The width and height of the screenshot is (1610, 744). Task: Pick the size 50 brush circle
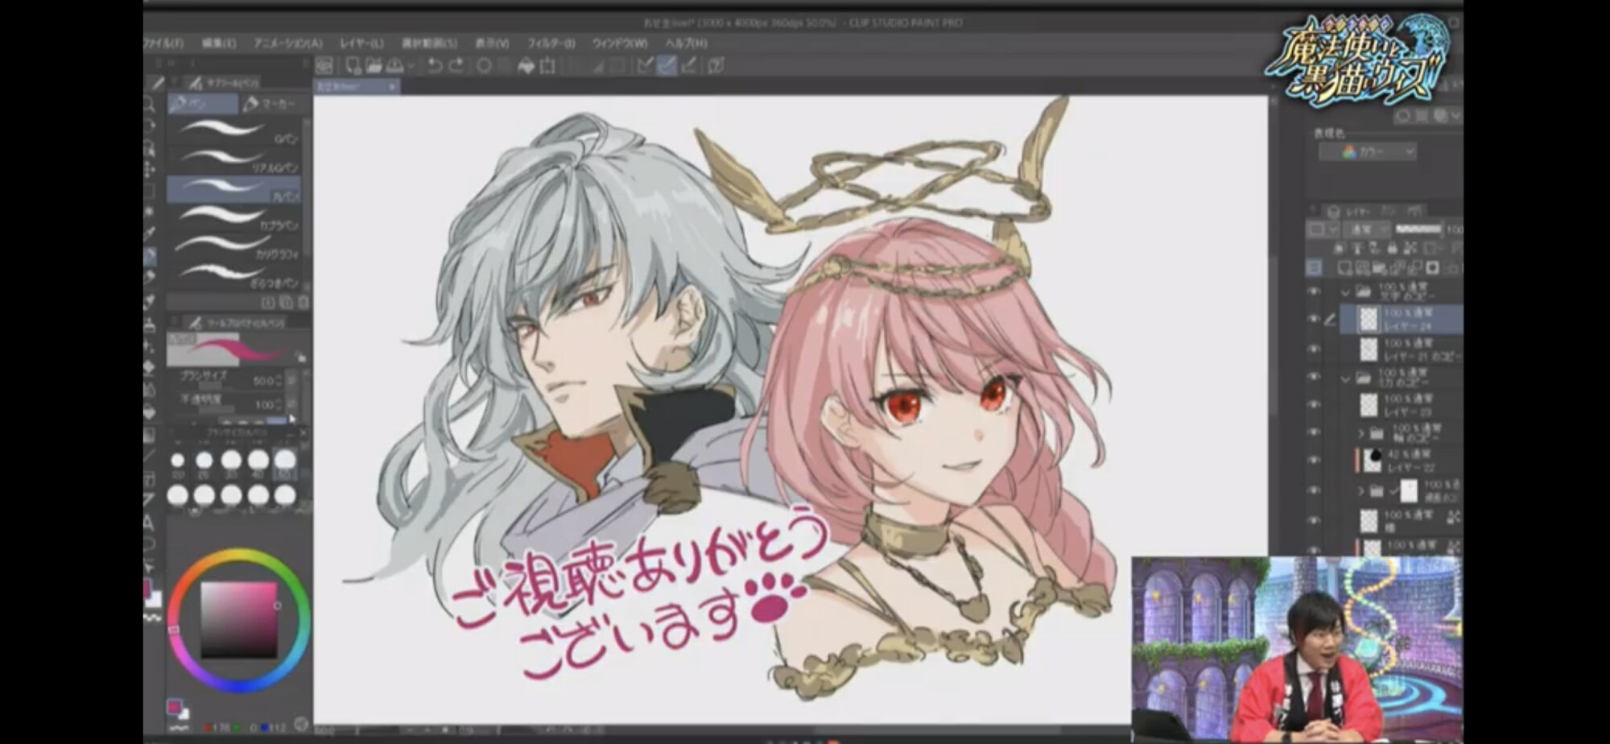[285, 460]
